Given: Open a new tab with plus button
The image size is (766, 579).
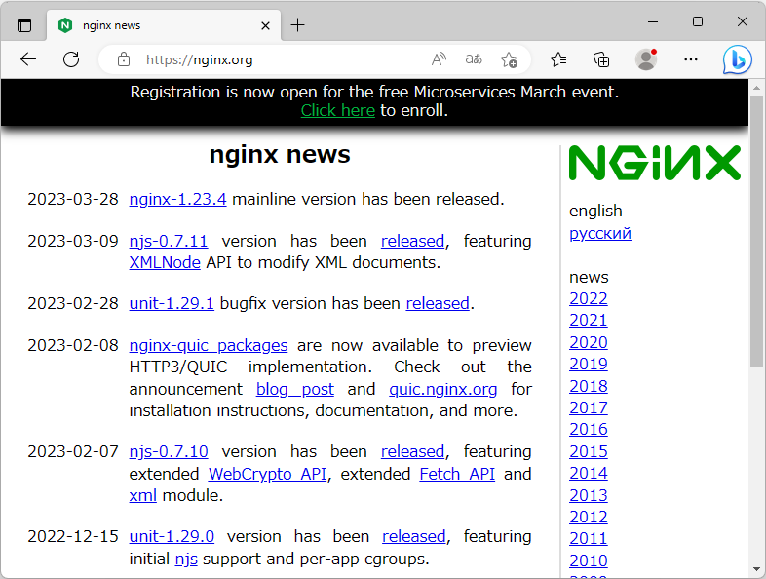Looking at the screenshot, I should coord(297,25).
